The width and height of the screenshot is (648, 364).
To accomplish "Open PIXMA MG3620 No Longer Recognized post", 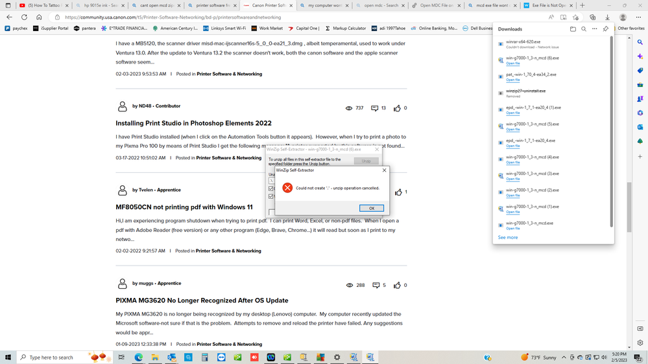I will [x=202, y=301].
